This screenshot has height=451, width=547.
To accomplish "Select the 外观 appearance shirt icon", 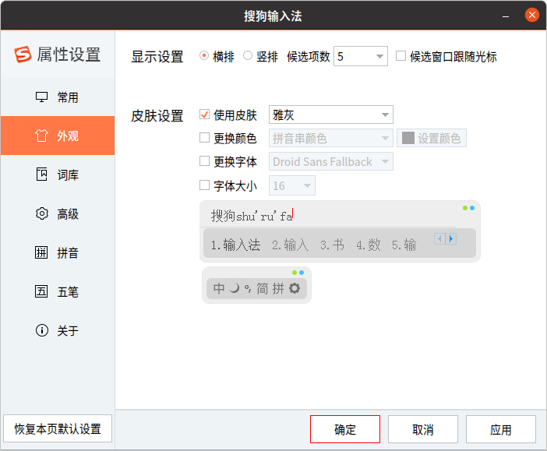I will 42,136.
